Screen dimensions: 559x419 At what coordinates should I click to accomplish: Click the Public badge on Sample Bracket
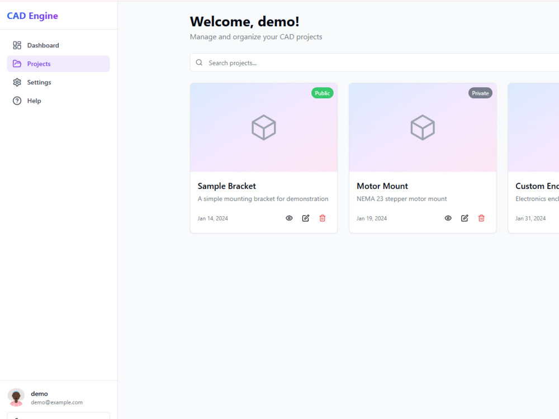click(323, 93)
